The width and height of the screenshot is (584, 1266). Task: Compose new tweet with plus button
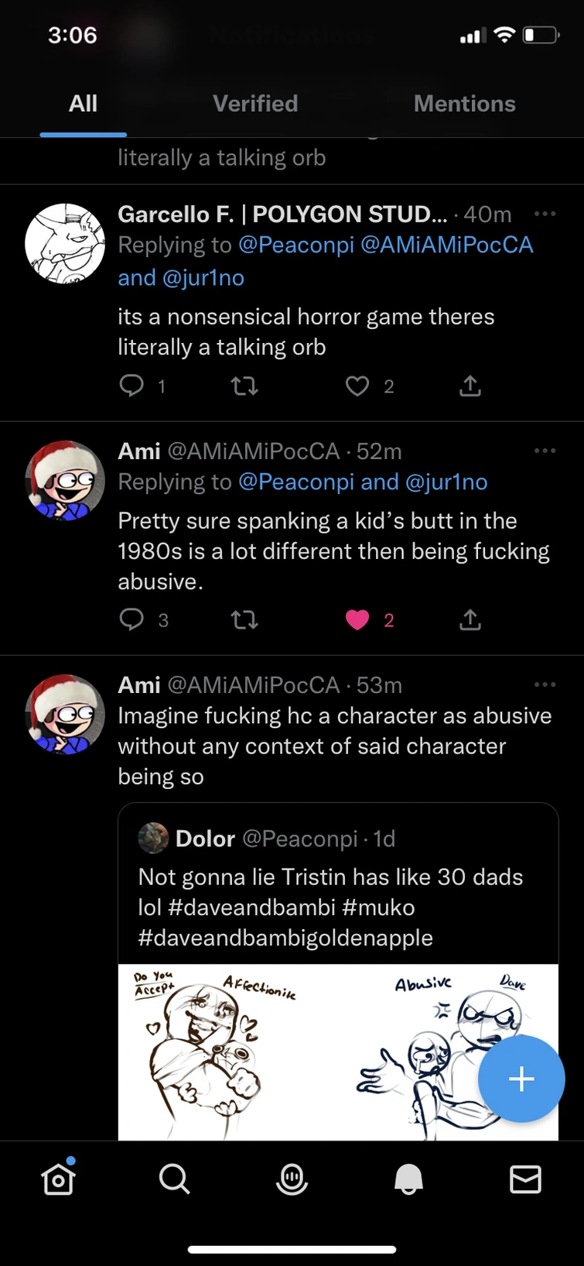(521, 1079)
